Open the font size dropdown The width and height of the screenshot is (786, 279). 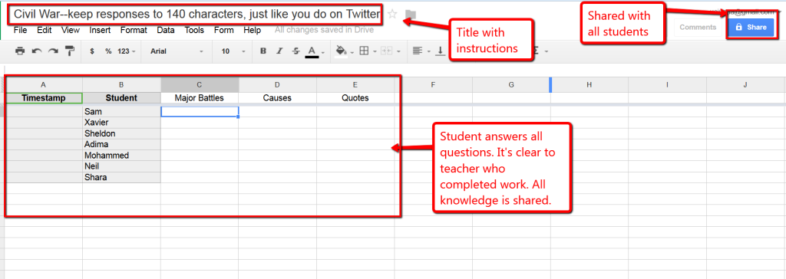coord(233,51)
